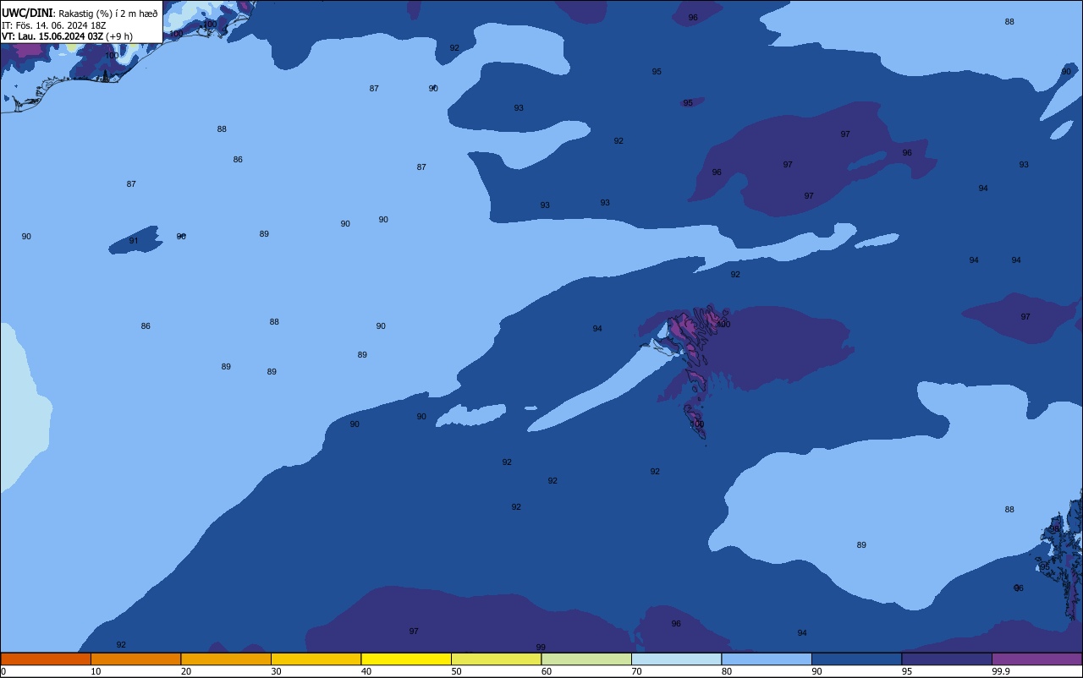This screenshot has height=678, width=1083.
Task: Click the 30–40 amber legend swatch
Action: [x=316, y=659]
